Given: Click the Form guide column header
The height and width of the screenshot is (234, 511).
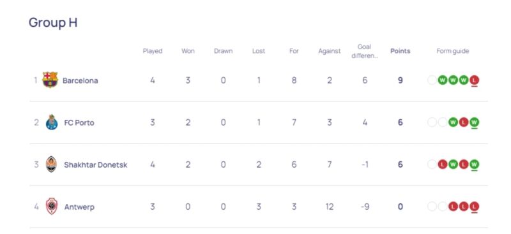Looking at the screenshot, I should click(x=453, y=51).
